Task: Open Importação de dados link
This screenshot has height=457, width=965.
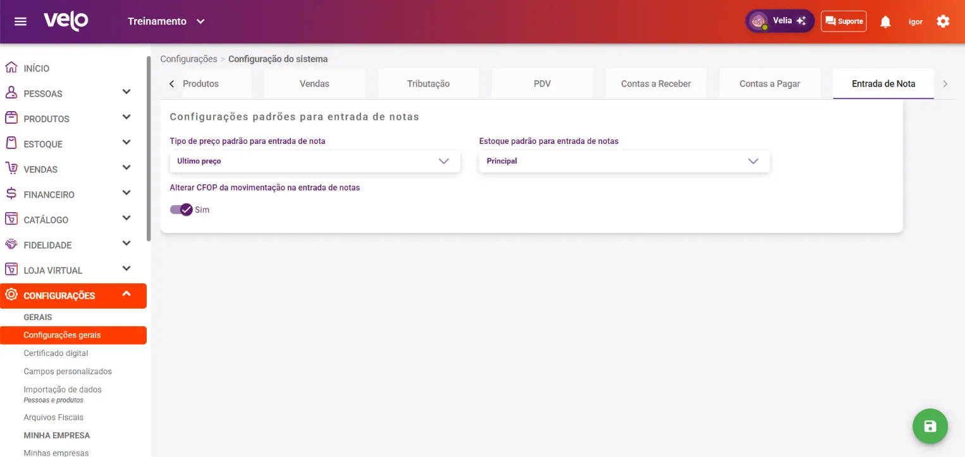Action: 63,390
